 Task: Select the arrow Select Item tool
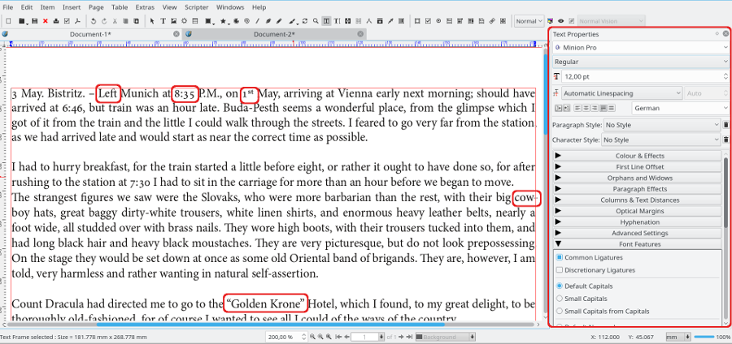click(x=152, y=21)
